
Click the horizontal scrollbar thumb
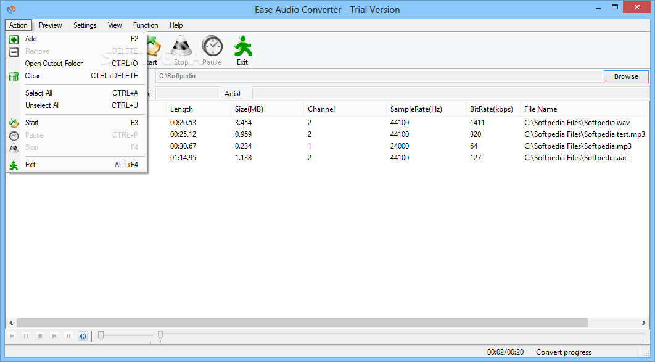[x=302, y=323]
